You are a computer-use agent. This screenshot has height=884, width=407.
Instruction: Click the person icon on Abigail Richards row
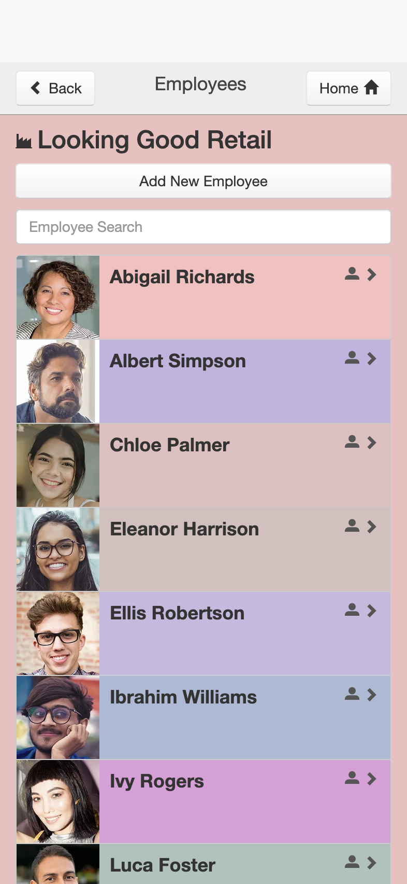[x=352, y=274]
